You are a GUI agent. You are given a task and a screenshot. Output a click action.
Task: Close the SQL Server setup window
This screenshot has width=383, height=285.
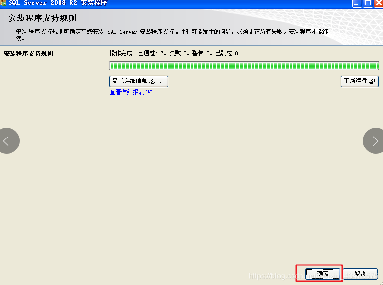click(379, 3)
